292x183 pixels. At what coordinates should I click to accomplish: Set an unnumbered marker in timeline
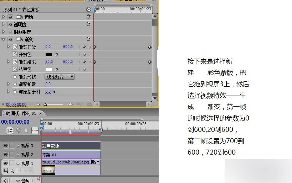pyautogui.click(x=26, y=130)
